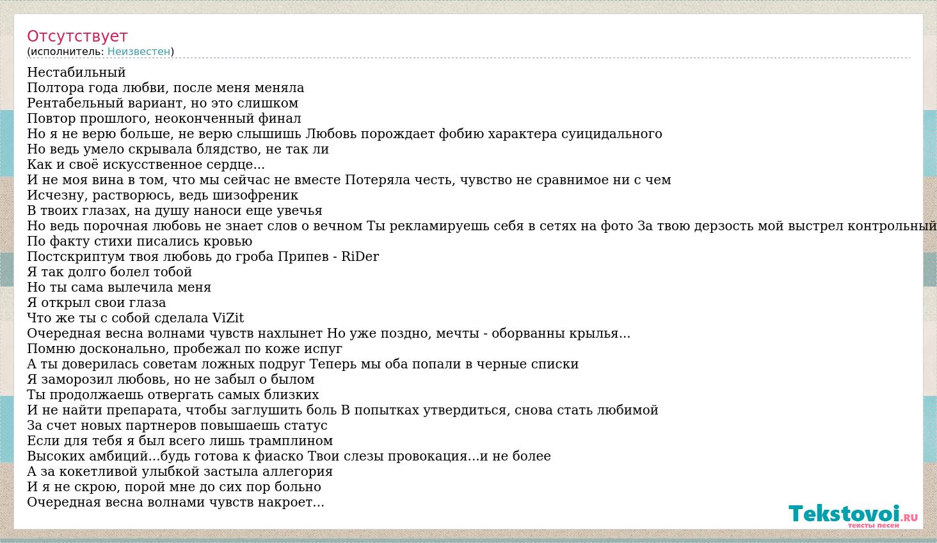Click line А за кокетливой улыбкой застыла аллегория

click(180, 471)
